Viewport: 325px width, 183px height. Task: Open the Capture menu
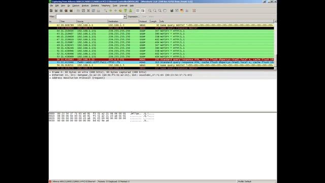(x=76, y=6)
